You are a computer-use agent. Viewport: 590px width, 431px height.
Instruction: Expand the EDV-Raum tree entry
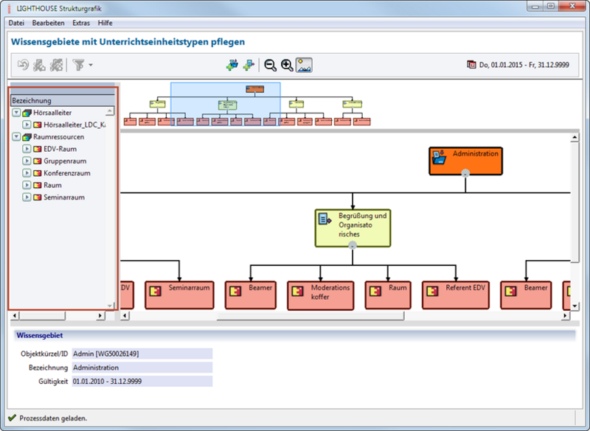(27, 149)
